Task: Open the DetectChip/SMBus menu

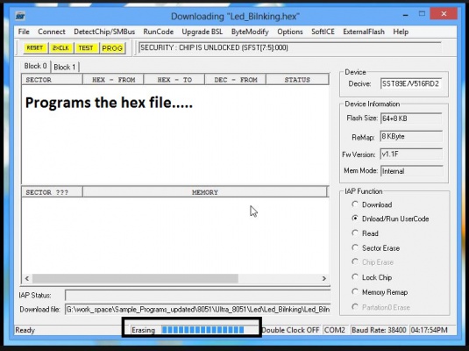Action: (x=104, y=32)
